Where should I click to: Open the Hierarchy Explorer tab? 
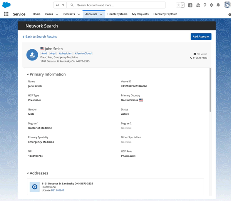165,14
